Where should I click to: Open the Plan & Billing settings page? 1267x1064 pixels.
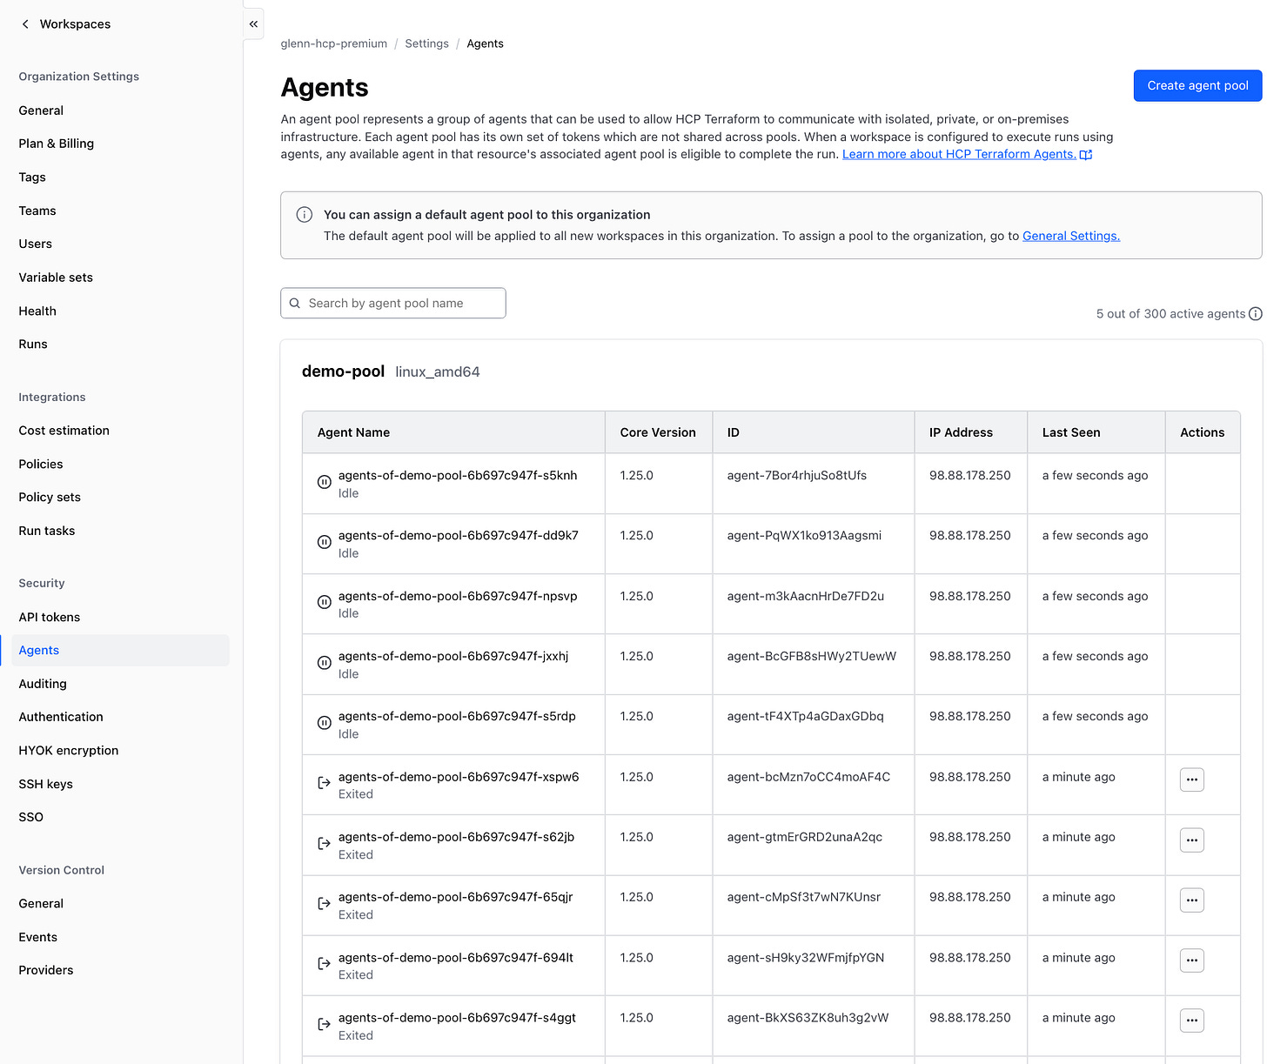(56, 144)
